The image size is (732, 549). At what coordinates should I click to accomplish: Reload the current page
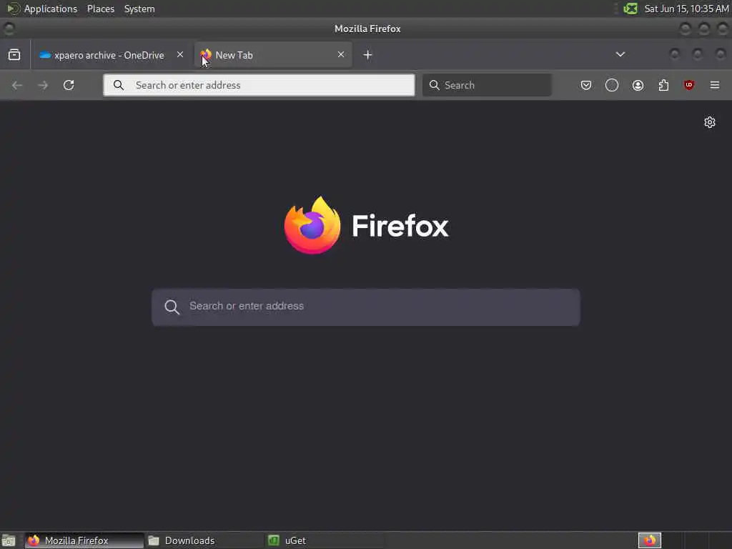69,85
